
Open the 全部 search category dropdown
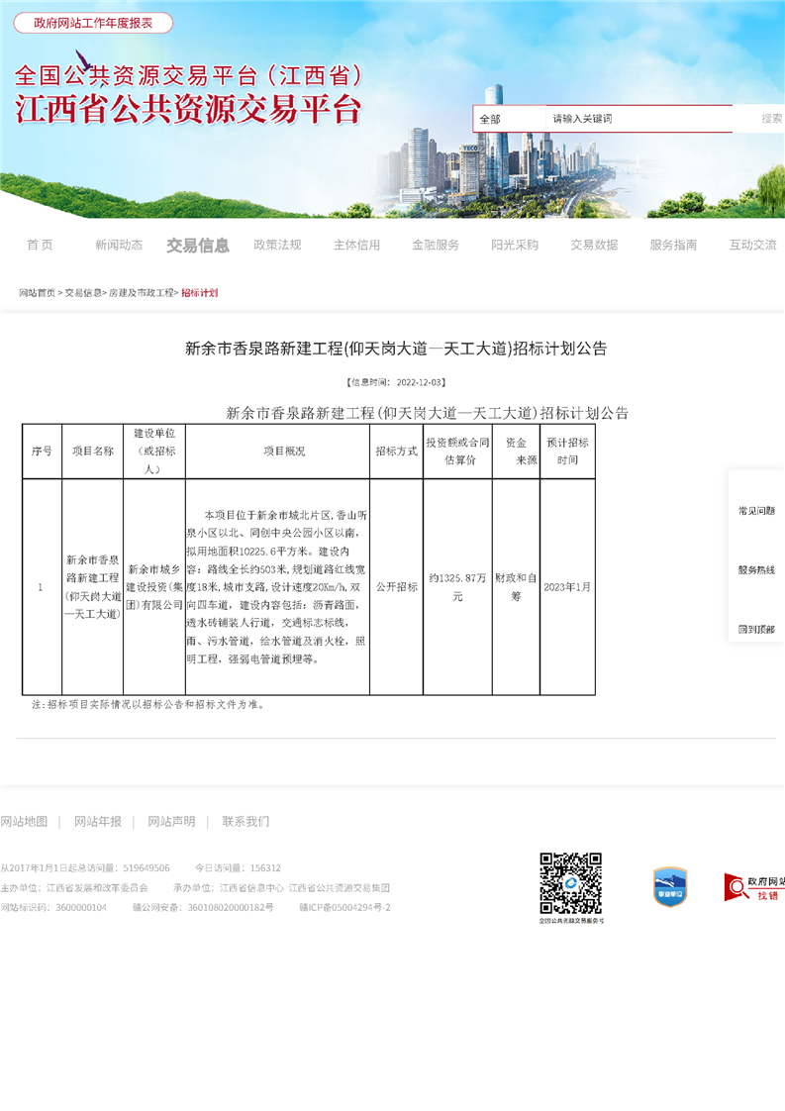507,119
